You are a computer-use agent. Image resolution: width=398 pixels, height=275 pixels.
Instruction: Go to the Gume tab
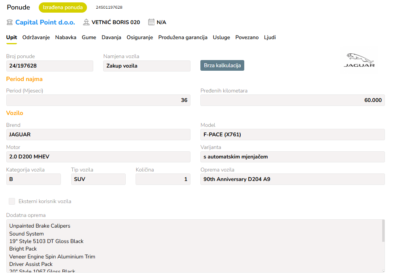click(89, 38)
